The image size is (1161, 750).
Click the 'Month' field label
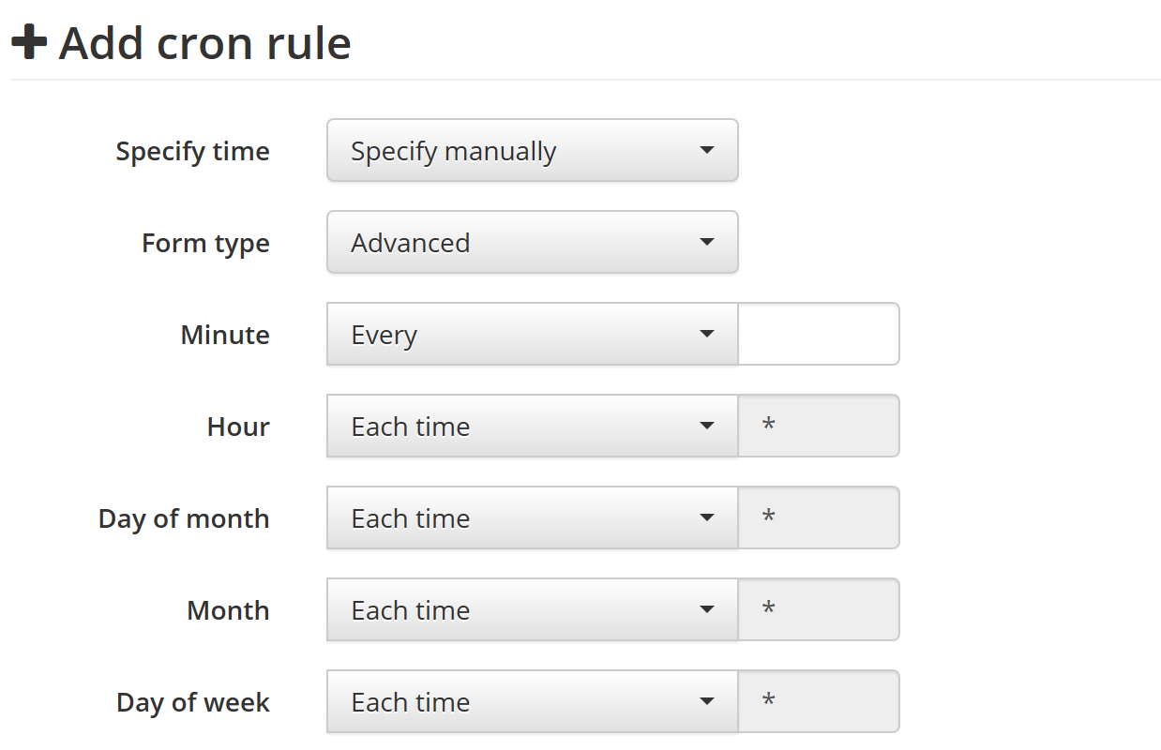(x=228, y=610)
